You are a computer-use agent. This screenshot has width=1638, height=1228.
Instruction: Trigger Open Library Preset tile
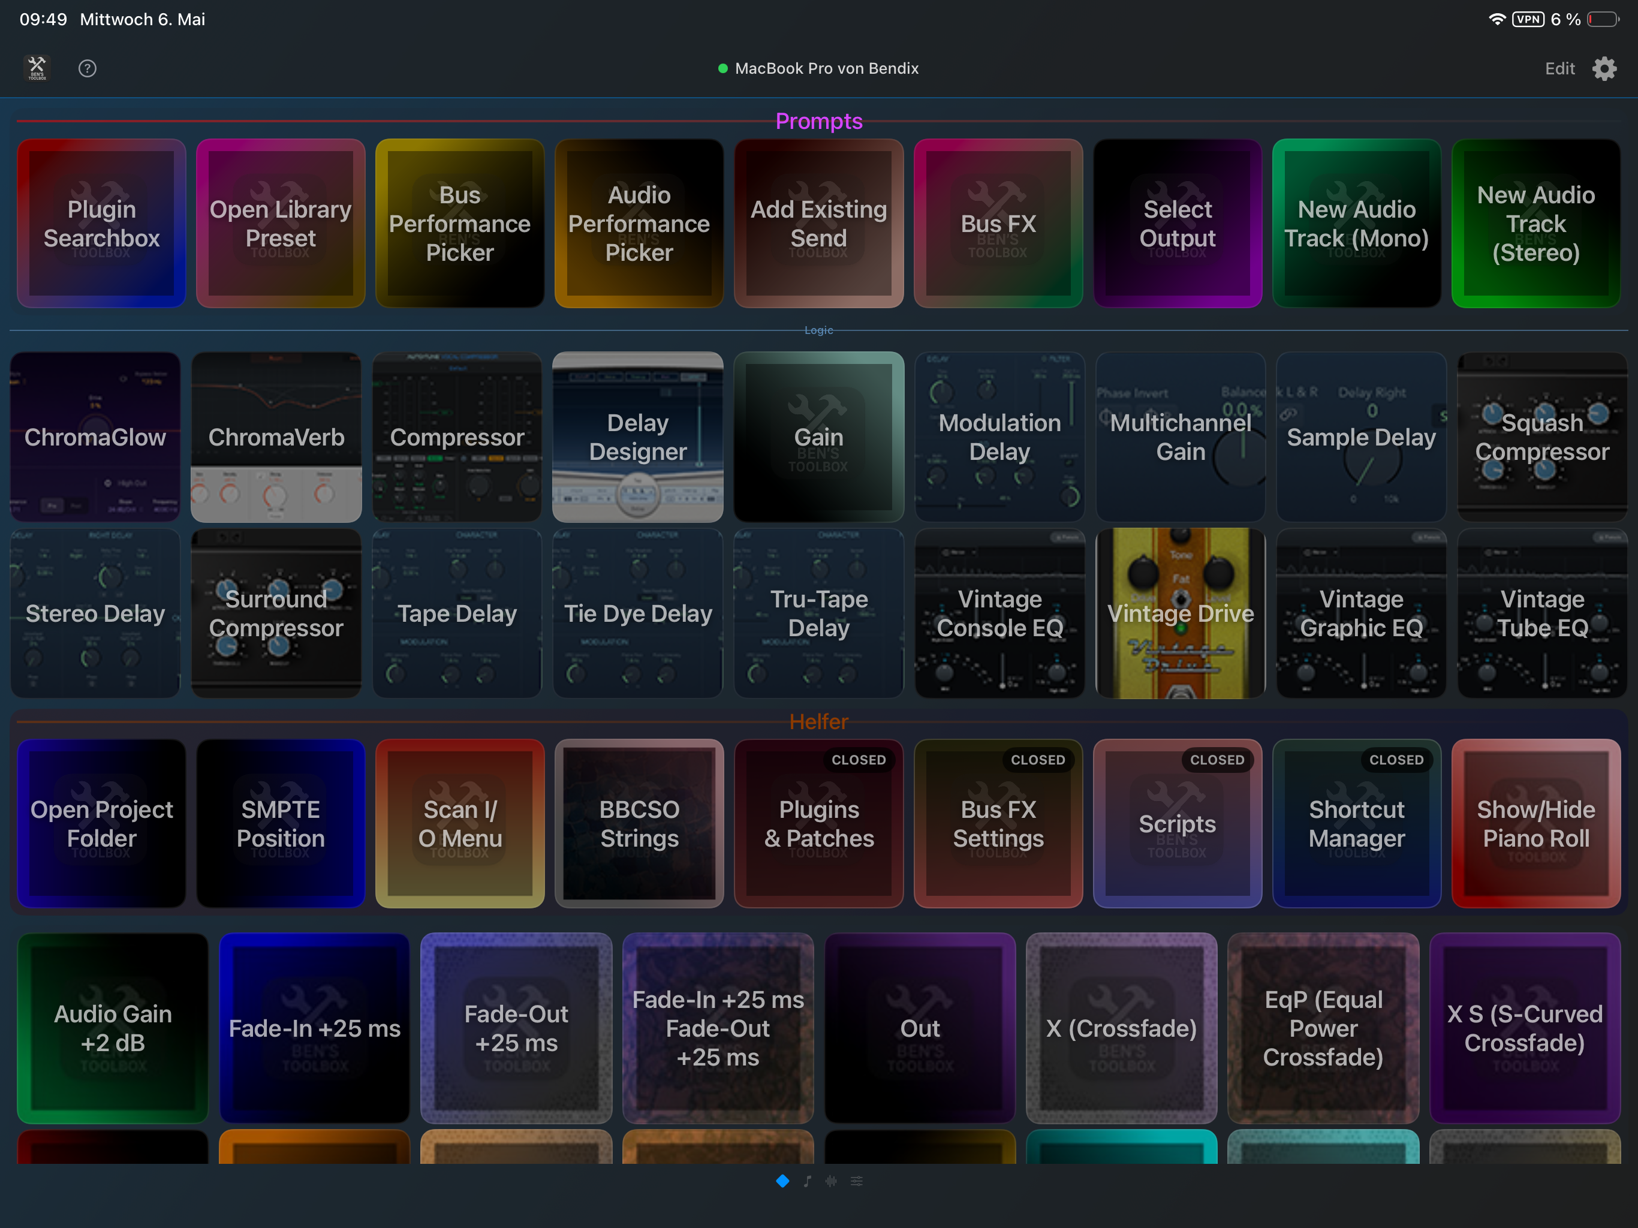[281, 223]
